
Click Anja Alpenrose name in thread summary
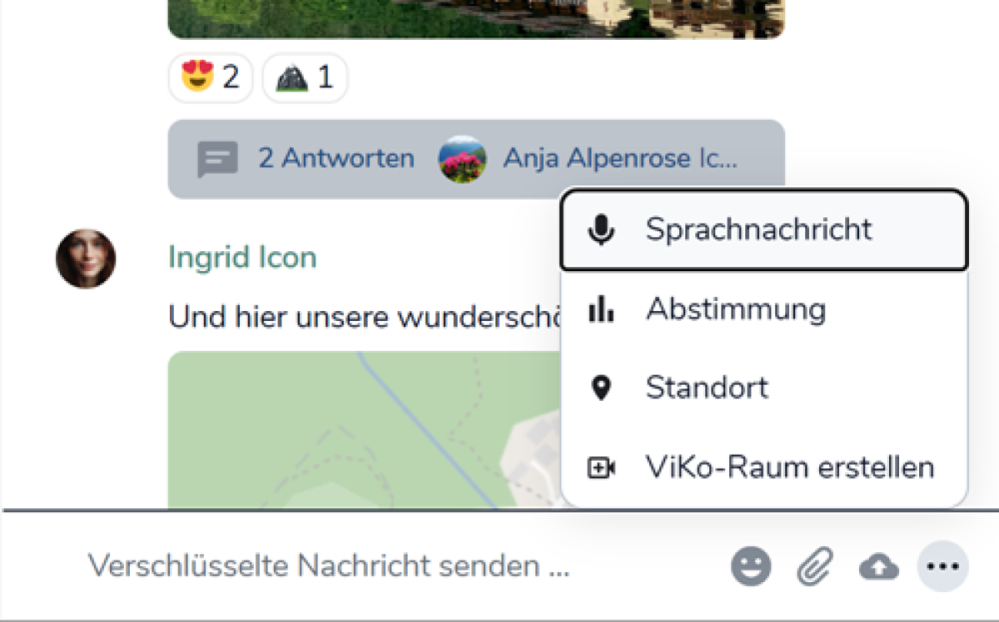click(619, 159)
